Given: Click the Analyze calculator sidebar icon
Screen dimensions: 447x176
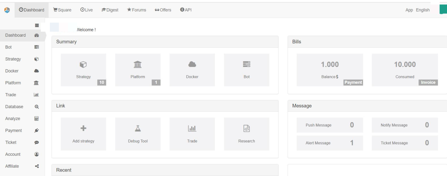Looking at the screenshot, I should [37, 119].
